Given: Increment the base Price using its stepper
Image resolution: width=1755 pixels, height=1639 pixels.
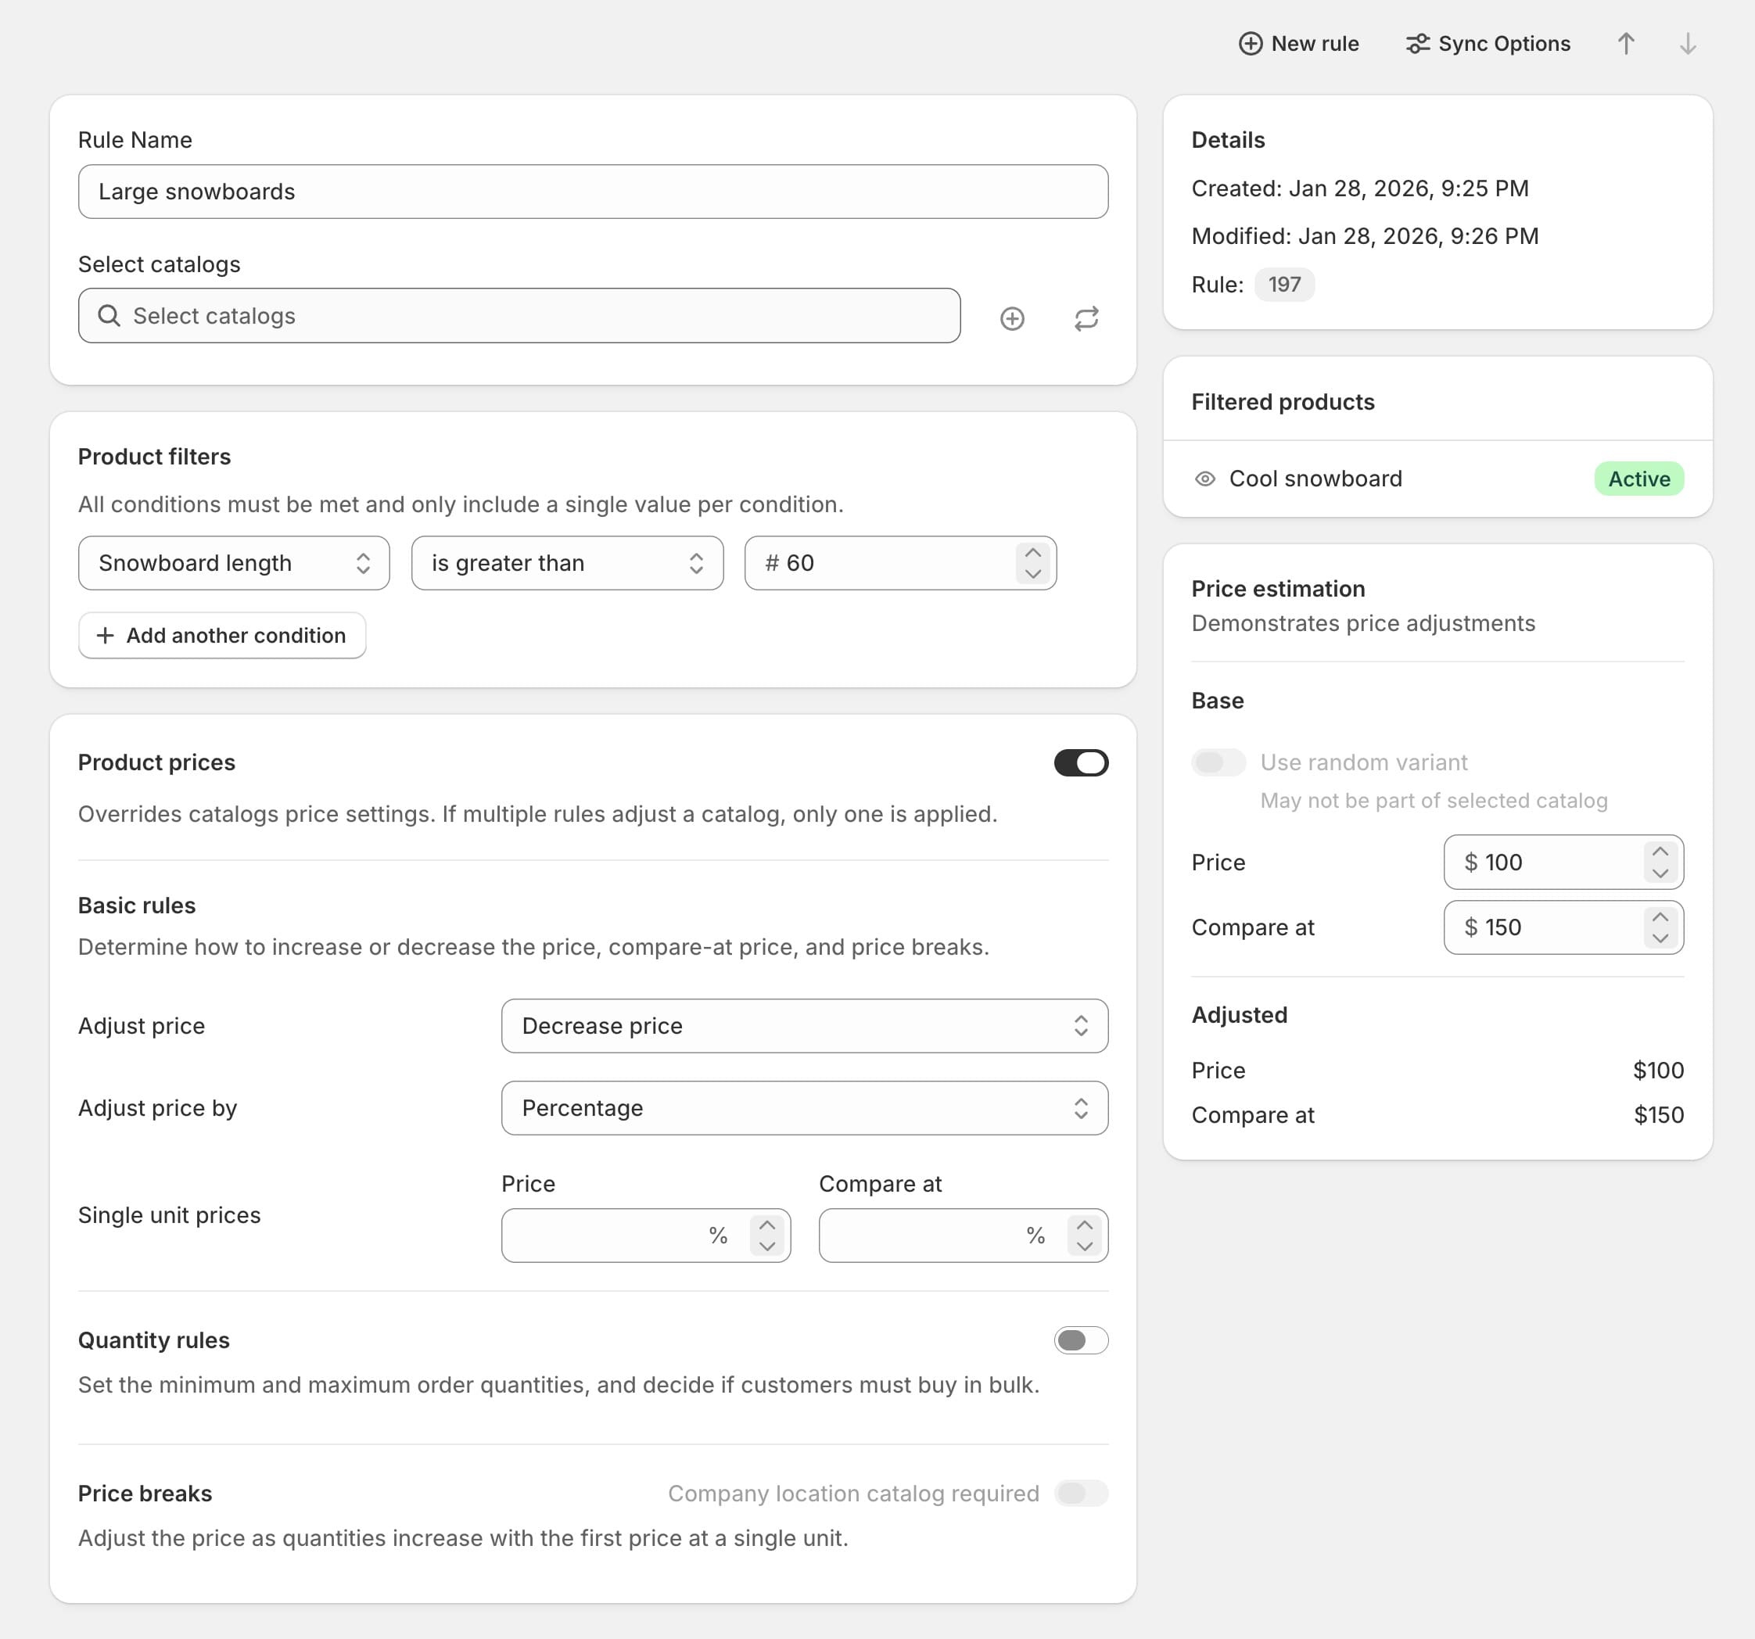Looking at the screenshot, I should (1660, 852).
